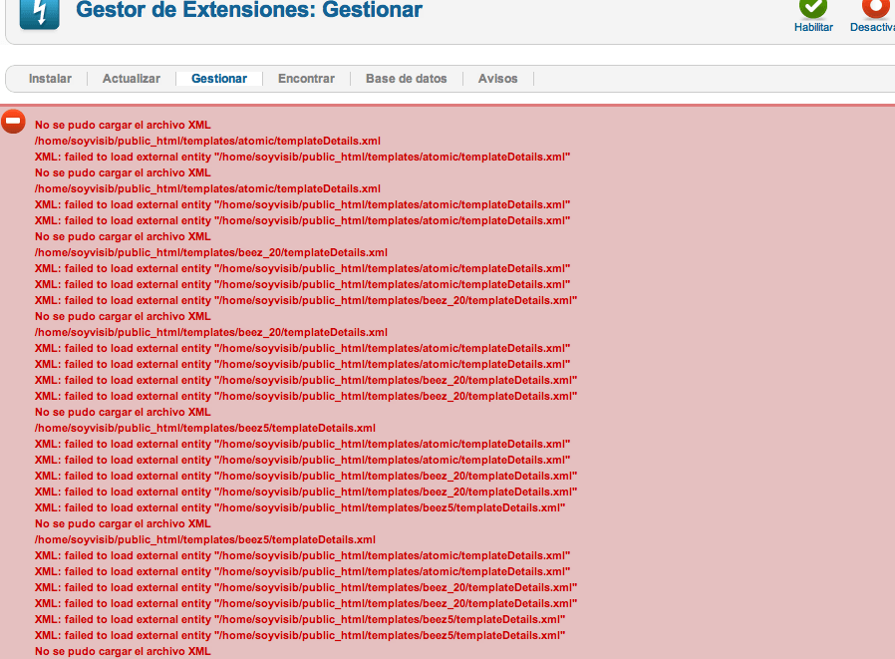Click the first beez_20/templateDetails.xml path line
The image size is (895, 659).
211,252
